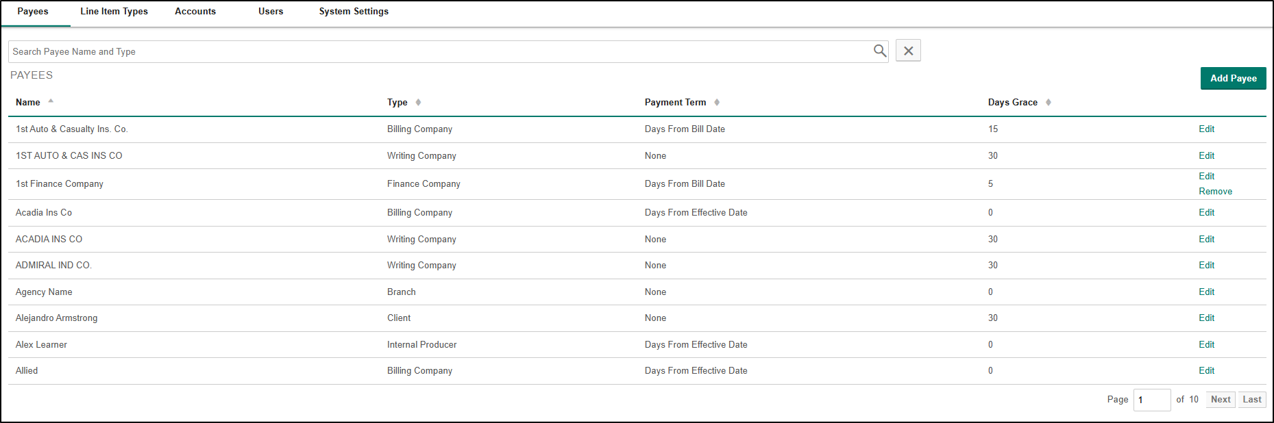1274x423 pixels.
Task: Select the Allied name cell
Action: pyautogui.click(x=27, y=370)
